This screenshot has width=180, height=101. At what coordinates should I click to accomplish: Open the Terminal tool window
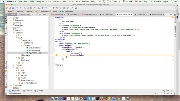pos(28,91)
